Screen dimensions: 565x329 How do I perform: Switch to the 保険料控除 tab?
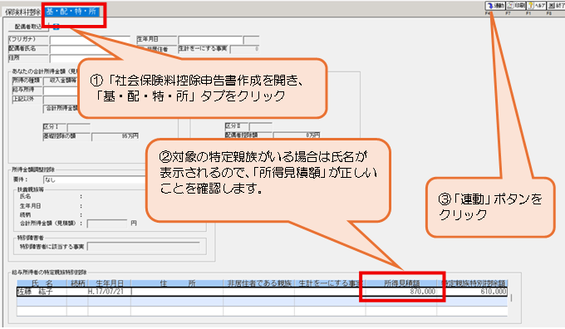click(22, 12)
